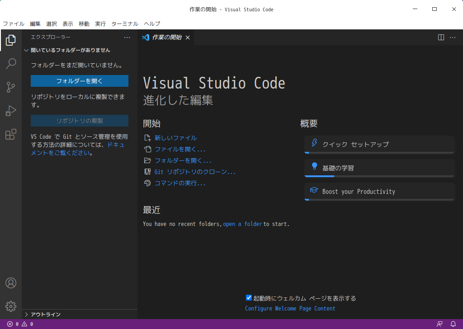
Task: Click the エクスプローラー panel title
Action: 51,37
